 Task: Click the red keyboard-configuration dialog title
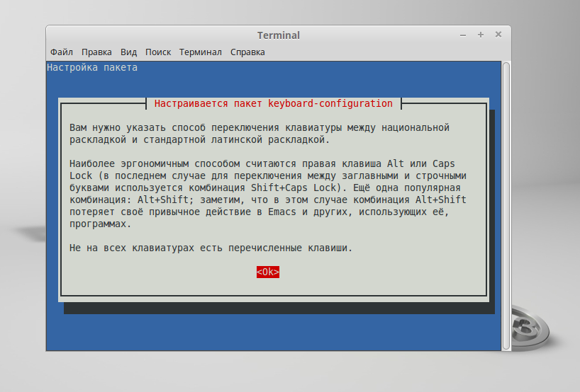[273, 103]
